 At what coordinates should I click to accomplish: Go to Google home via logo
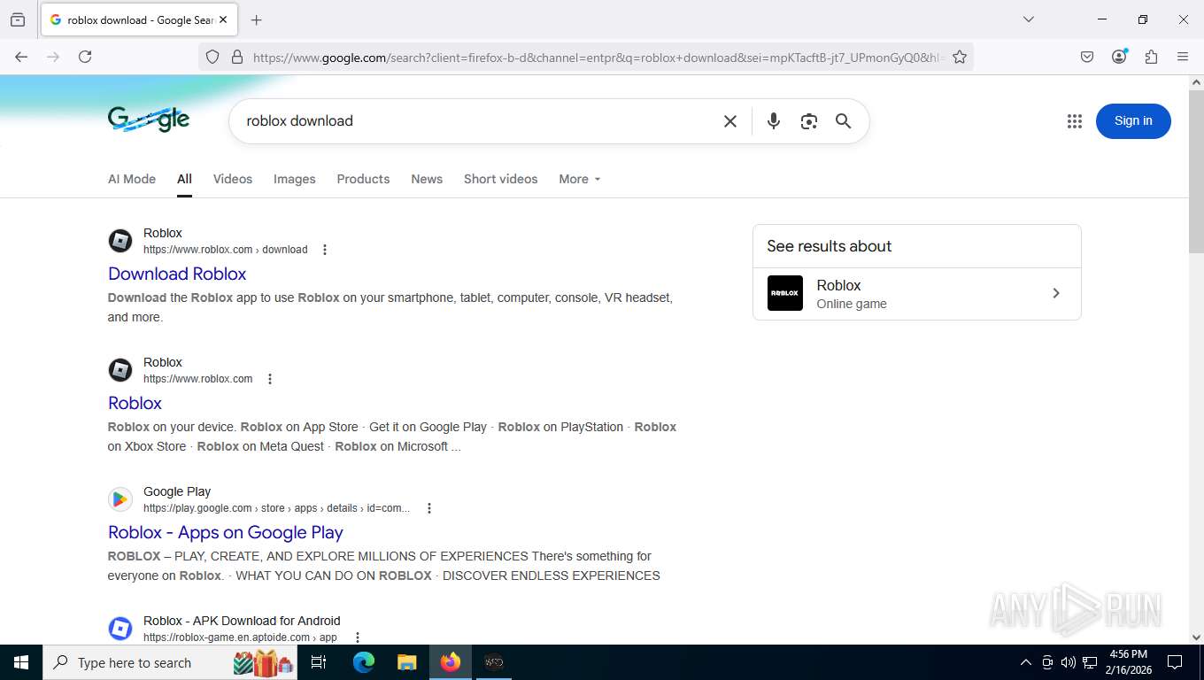pos(149,120)
